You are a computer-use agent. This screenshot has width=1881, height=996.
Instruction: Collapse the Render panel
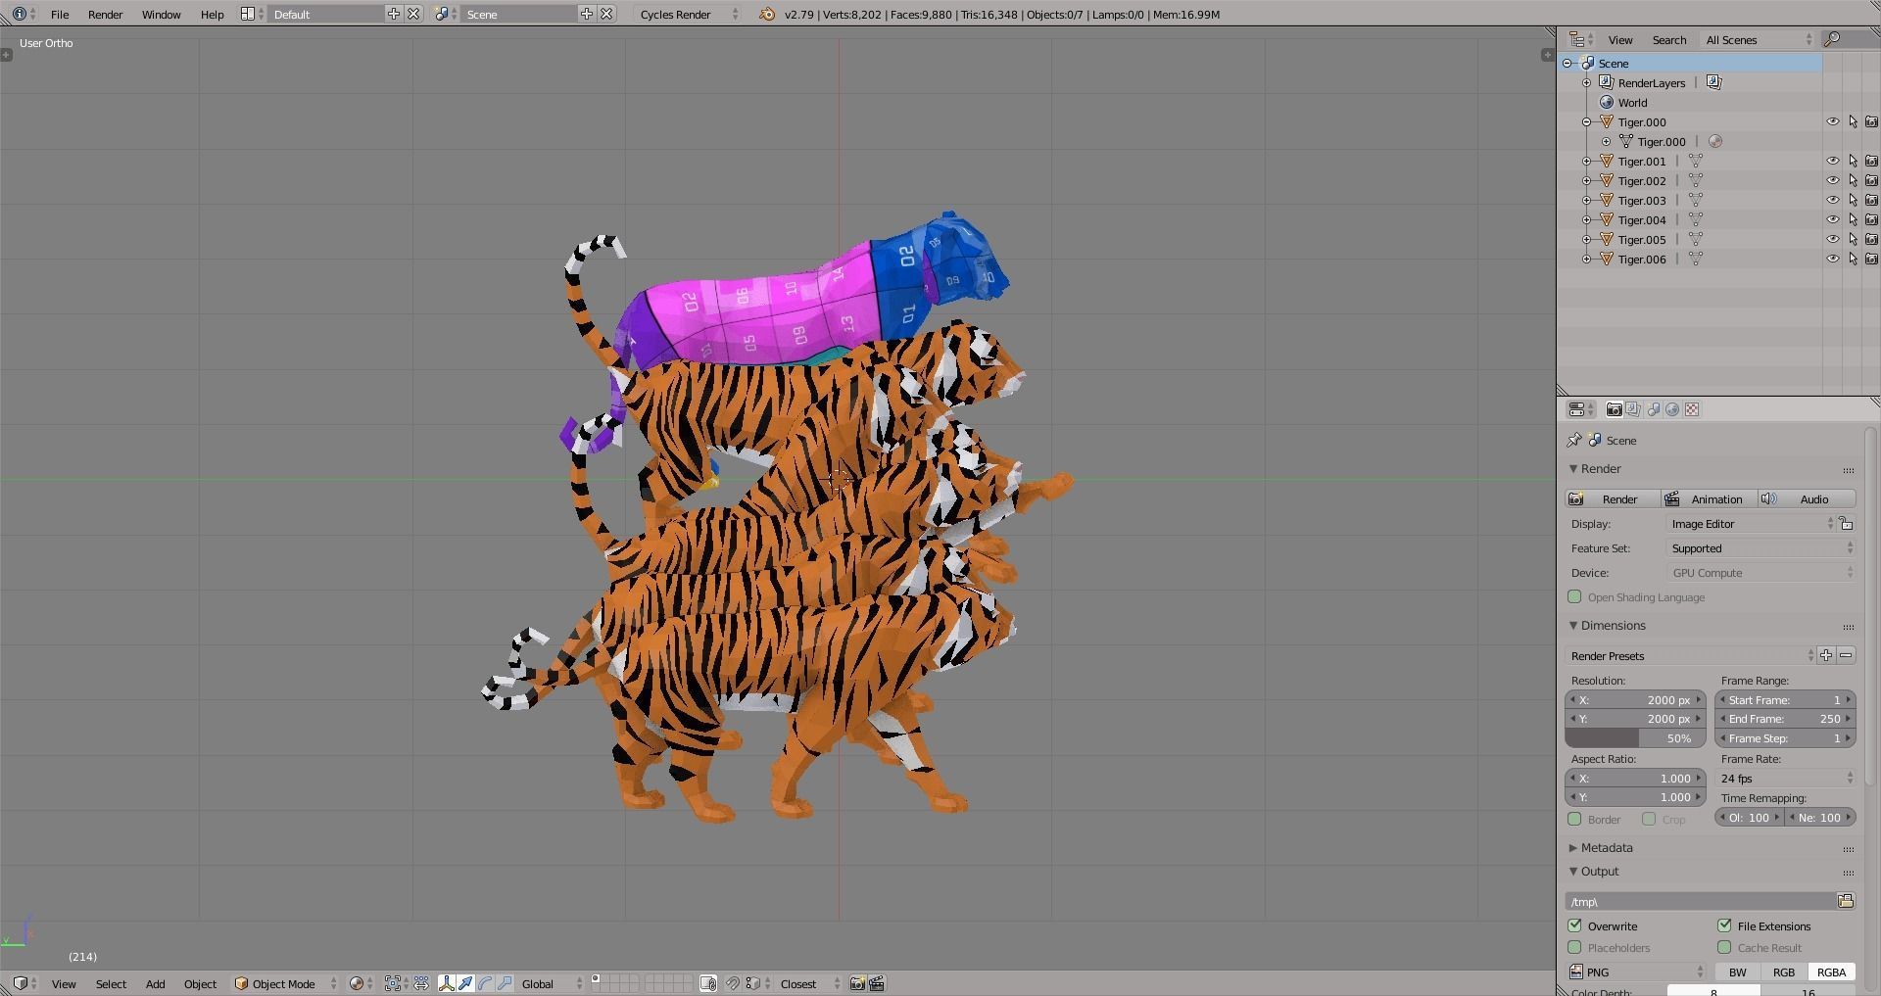coord(1573,468)
